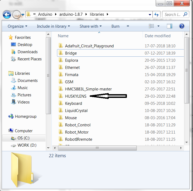Open view options dropdown arrow
This screenshot has height=191, width=193.
point(158,26)
